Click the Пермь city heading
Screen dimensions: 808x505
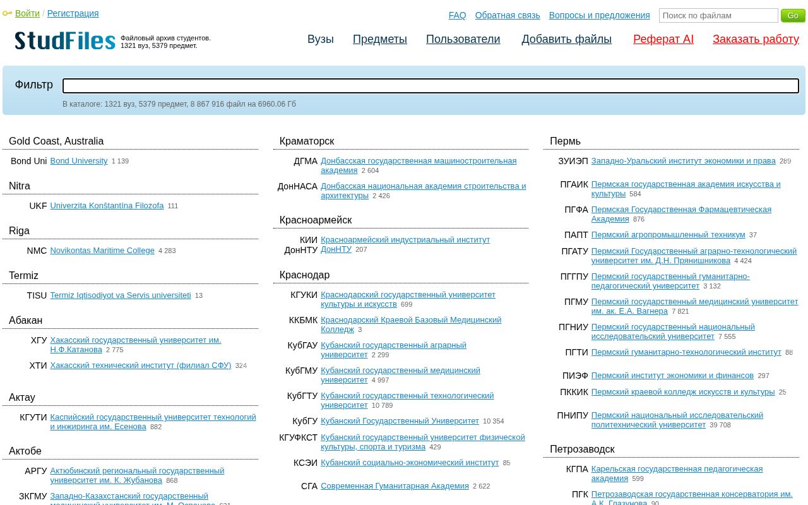click(x=565, y=141)
